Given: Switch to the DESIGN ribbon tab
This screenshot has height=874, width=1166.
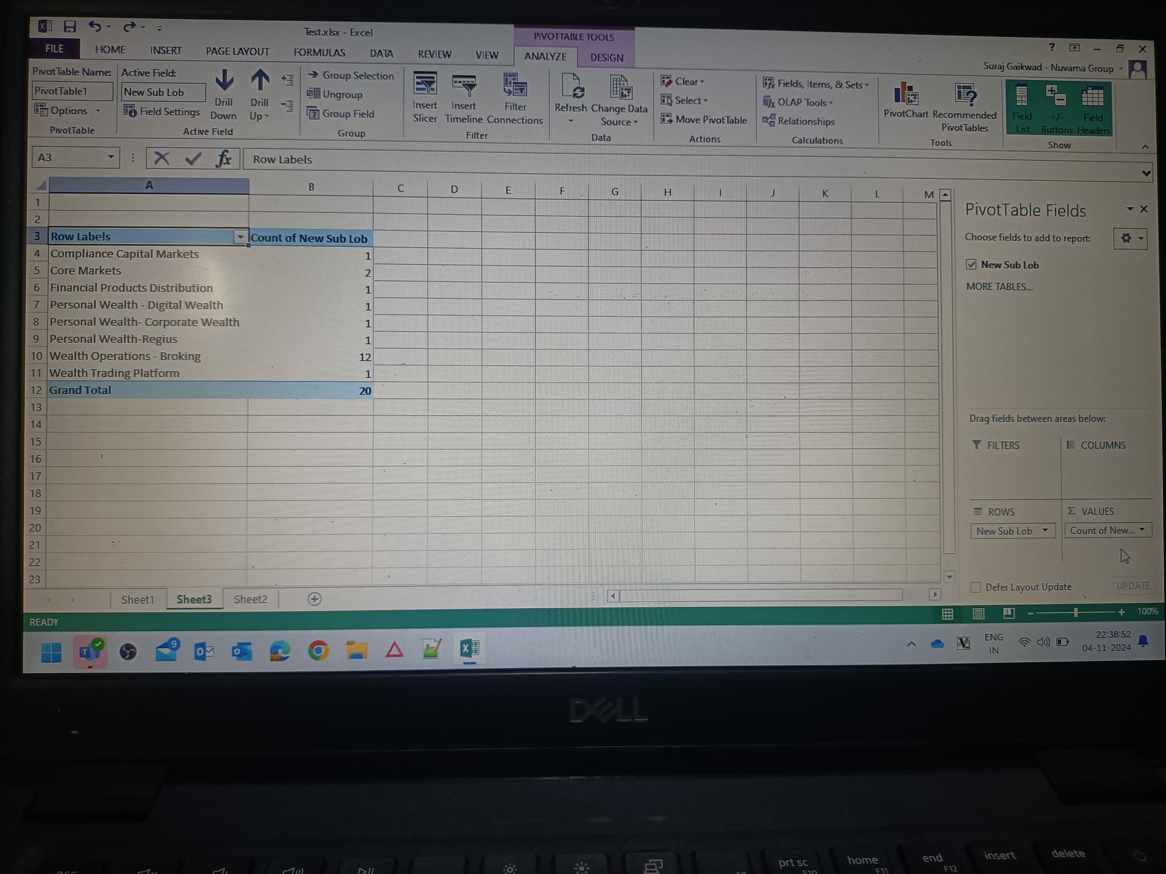Looking at the screenshot, I should click(607, 58).
